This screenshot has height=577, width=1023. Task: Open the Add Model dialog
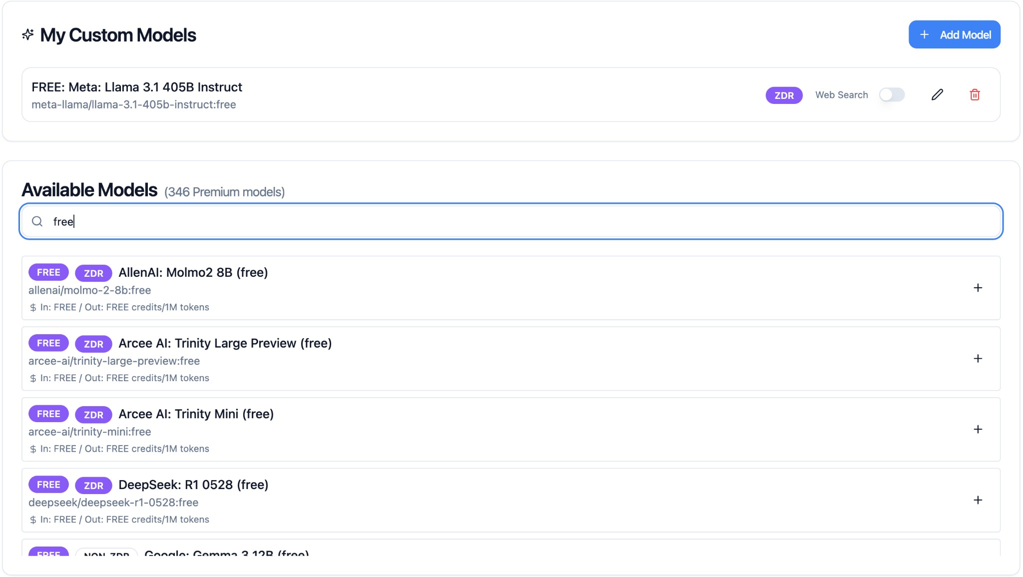(954, 34)
